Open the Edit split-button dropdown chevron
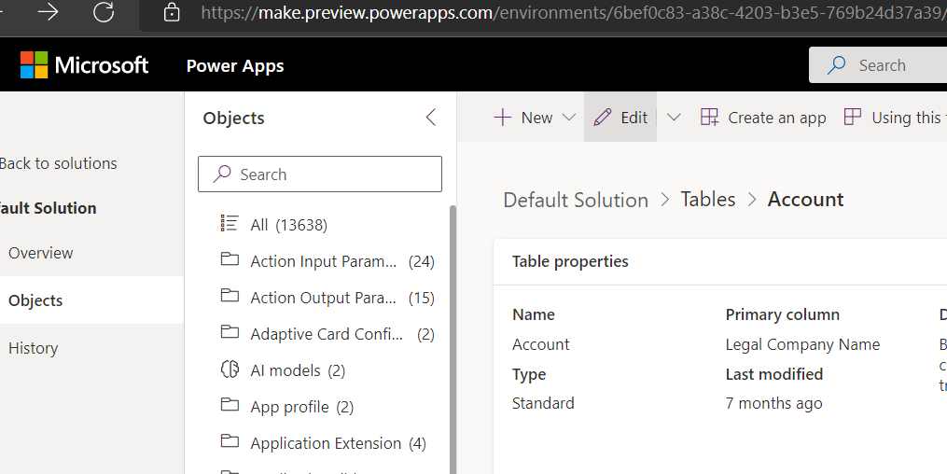The image size is (947, 474). [x=674, y=118]
